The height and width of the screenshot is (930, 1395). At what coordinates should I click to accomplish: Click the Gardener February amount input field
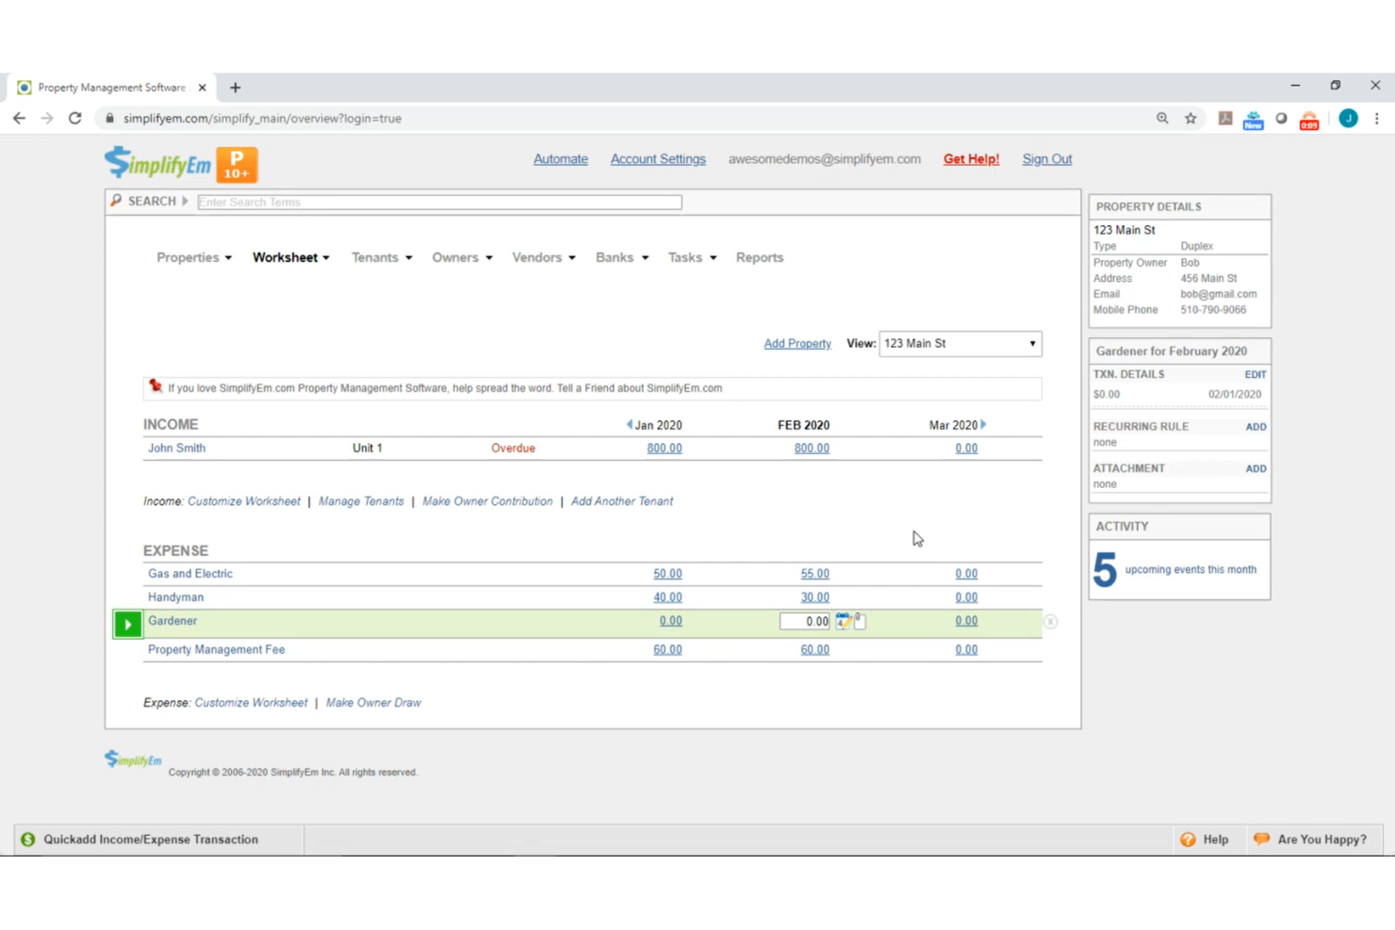(805, 622)
